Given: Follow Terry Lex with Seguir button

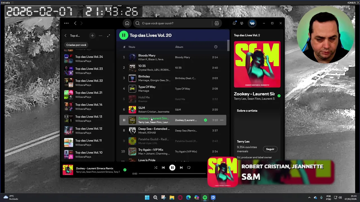Looking at the screenshot, I should 270,149.
